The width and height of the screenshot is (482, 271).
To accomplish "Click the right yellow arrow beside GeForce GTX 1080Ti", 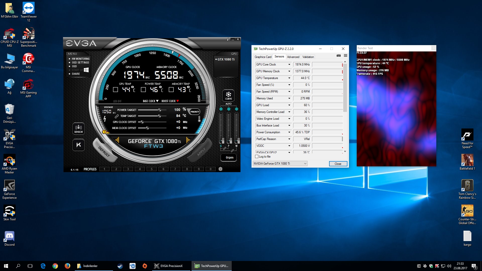I will (188, 140).
